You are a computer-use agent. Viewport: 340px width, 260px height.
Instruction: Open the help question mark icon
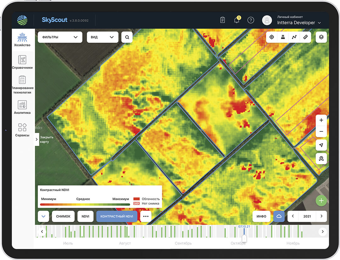(251, 20)
